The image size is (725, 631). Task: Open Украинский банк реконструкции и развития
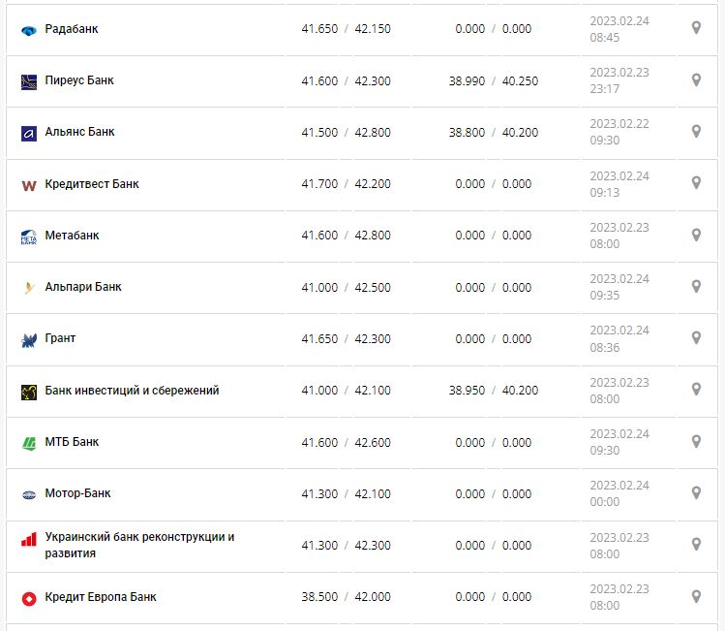click(139, 545)
